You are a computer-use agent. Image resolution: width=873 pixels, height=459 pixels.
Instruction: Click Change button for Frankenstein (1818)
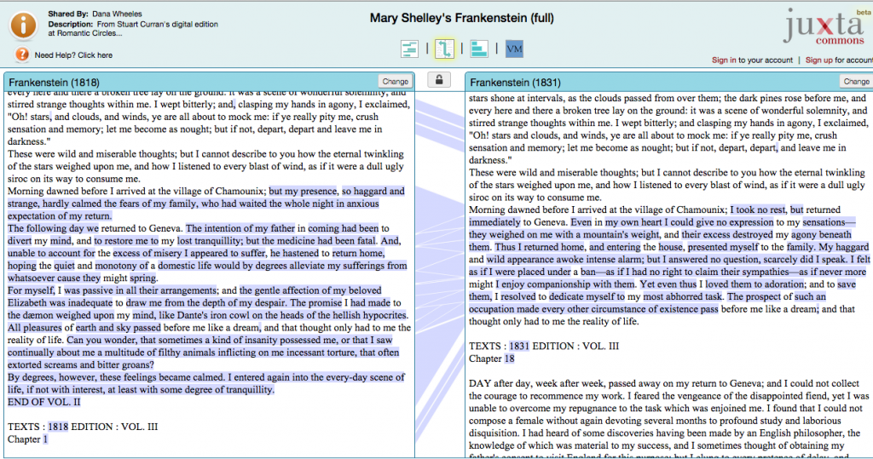click(396, 81)
